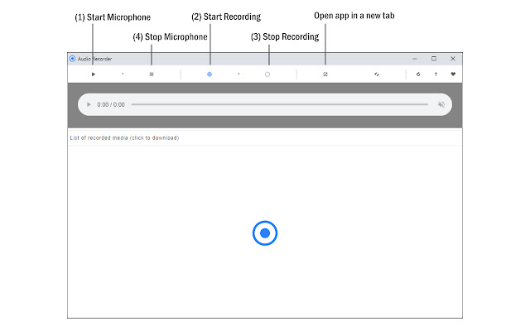
Task: Toggle mute on the audio player
Action: [441, 105]
